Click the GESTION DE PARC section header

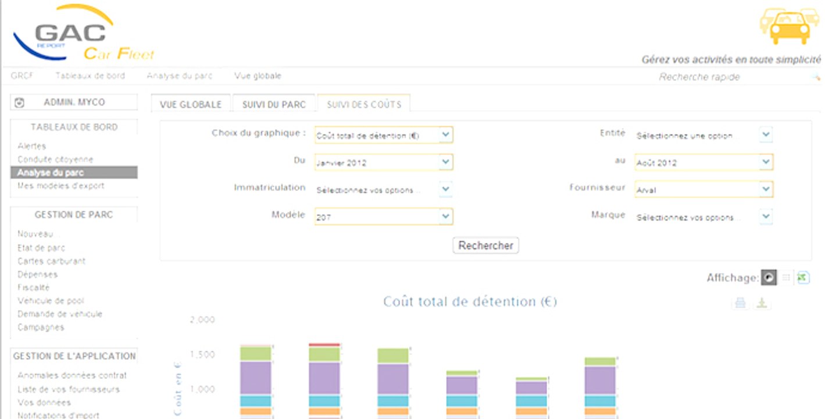tap(74, 215)
